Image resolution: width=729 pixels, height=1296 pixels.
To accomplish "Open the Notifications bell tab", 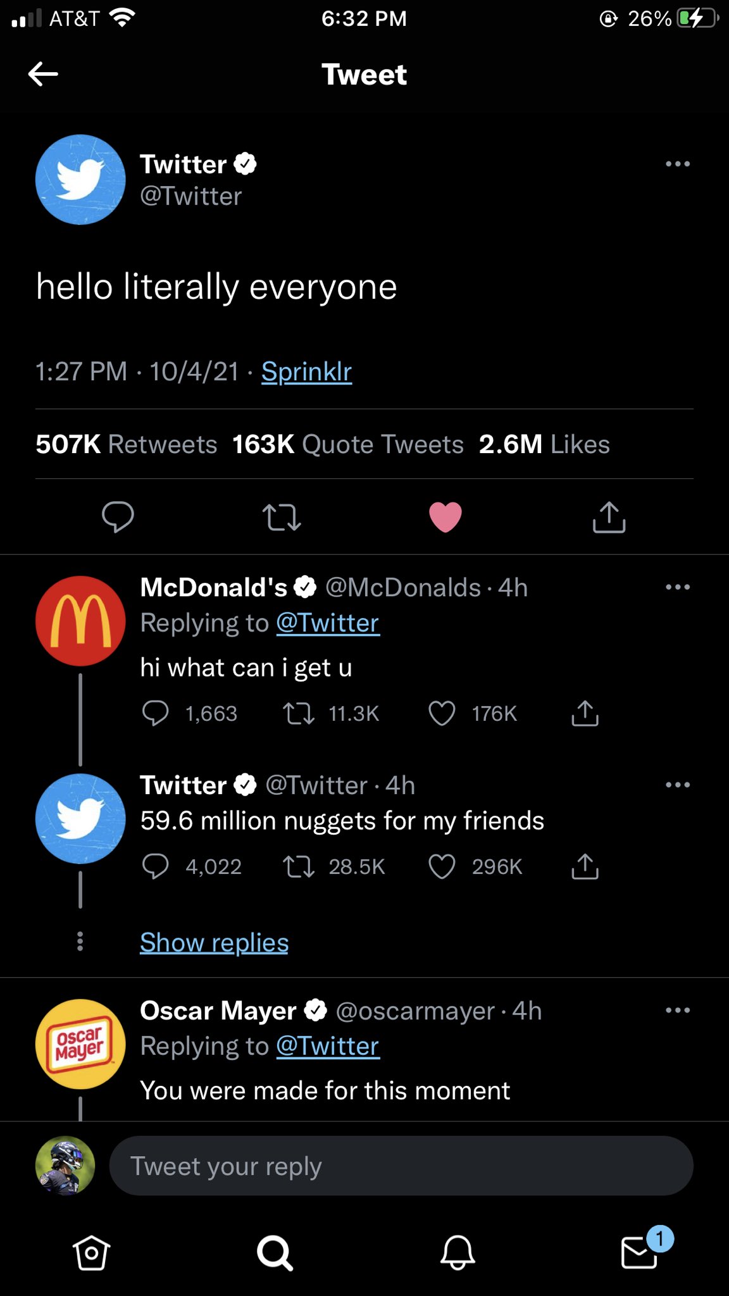I will [458, 1252].
